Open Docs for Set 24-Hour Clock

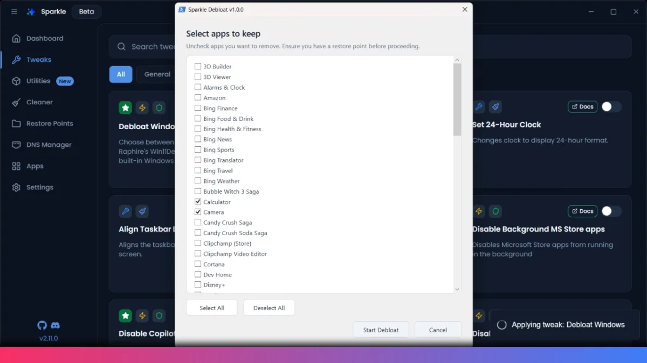(x=582, y=106)
